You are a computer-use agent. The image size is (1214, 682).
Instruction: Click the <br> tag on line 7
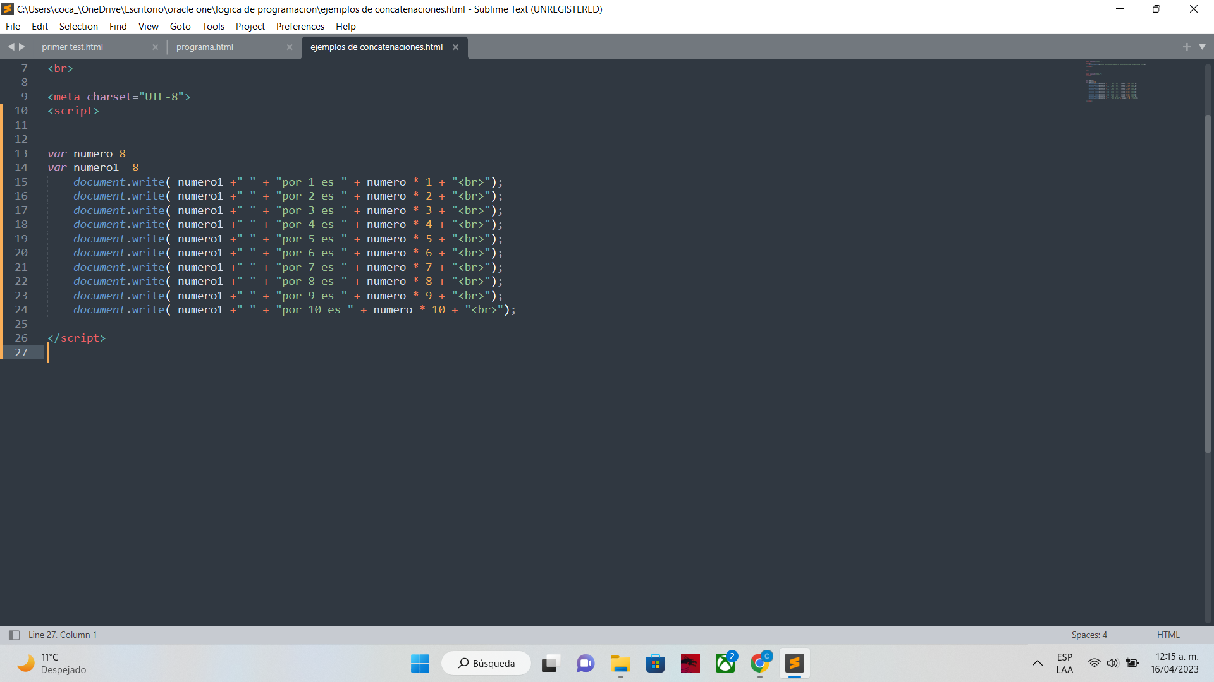click(x=61, y=68)
